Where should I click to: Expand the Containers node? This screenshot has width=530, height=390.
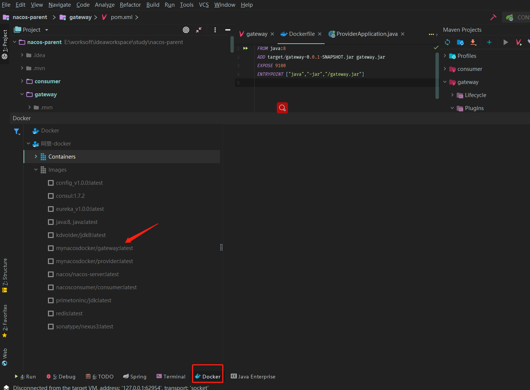(36, 156)
